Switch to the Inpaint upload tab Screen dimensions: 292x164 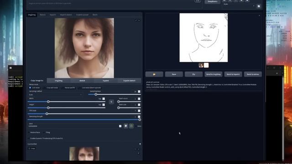pos(82,15)
